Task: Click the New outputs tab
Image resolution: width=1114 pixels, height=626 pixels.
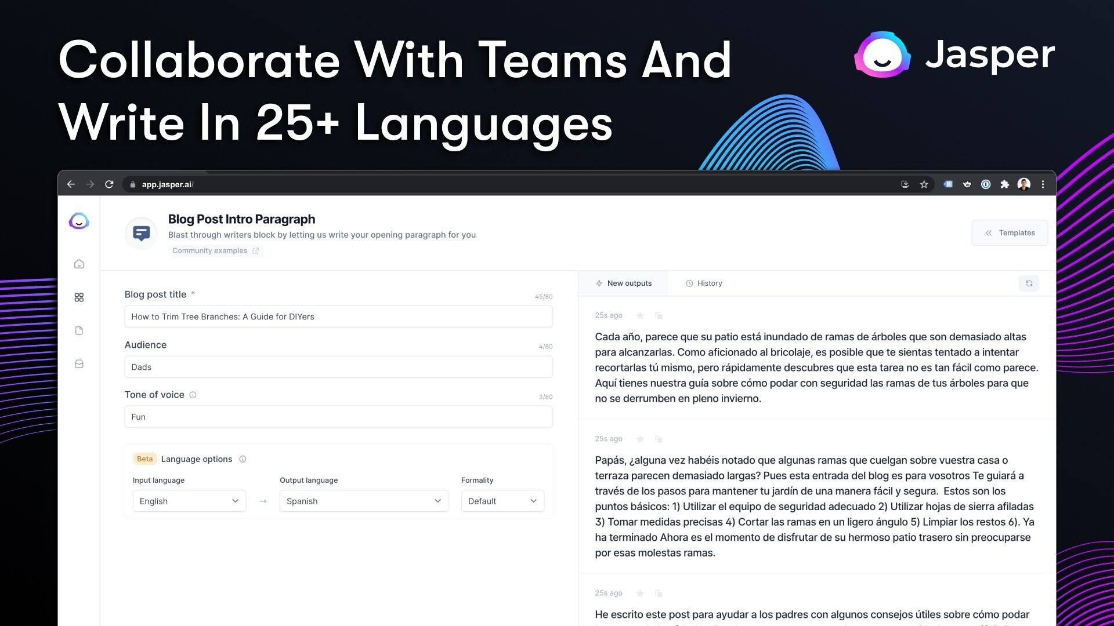Action: (x=624, y=283)
